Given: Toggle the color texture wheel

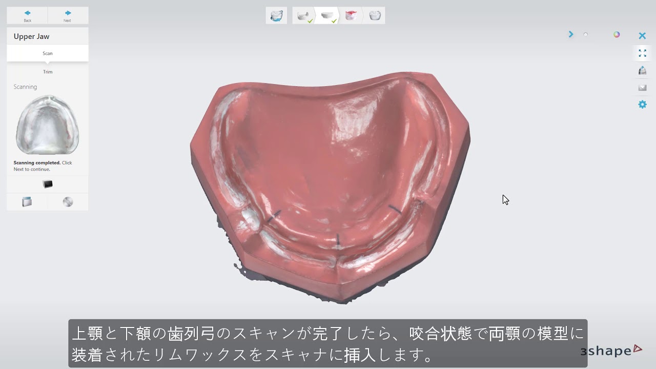Looking at the screenshot, I should pos(617,34).
